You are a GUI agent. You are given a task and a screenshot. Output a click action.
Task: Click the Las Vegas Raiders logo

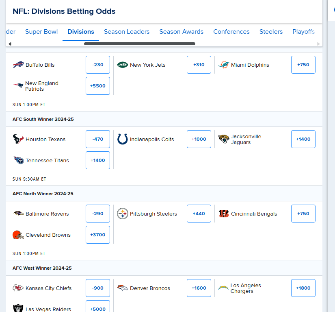tap(18, 308)
